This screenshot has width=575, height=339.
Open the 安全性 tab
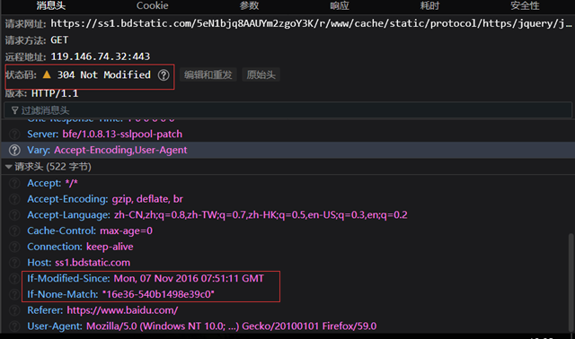[525, 5]
